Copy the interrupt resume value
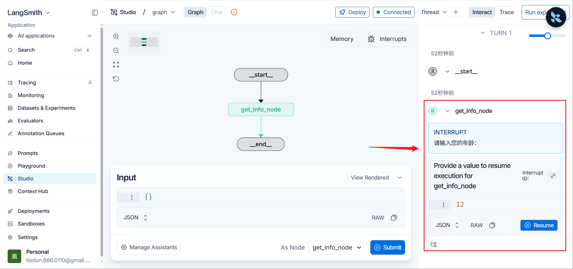This screenshot has width=573, height=269. point(492,225)
